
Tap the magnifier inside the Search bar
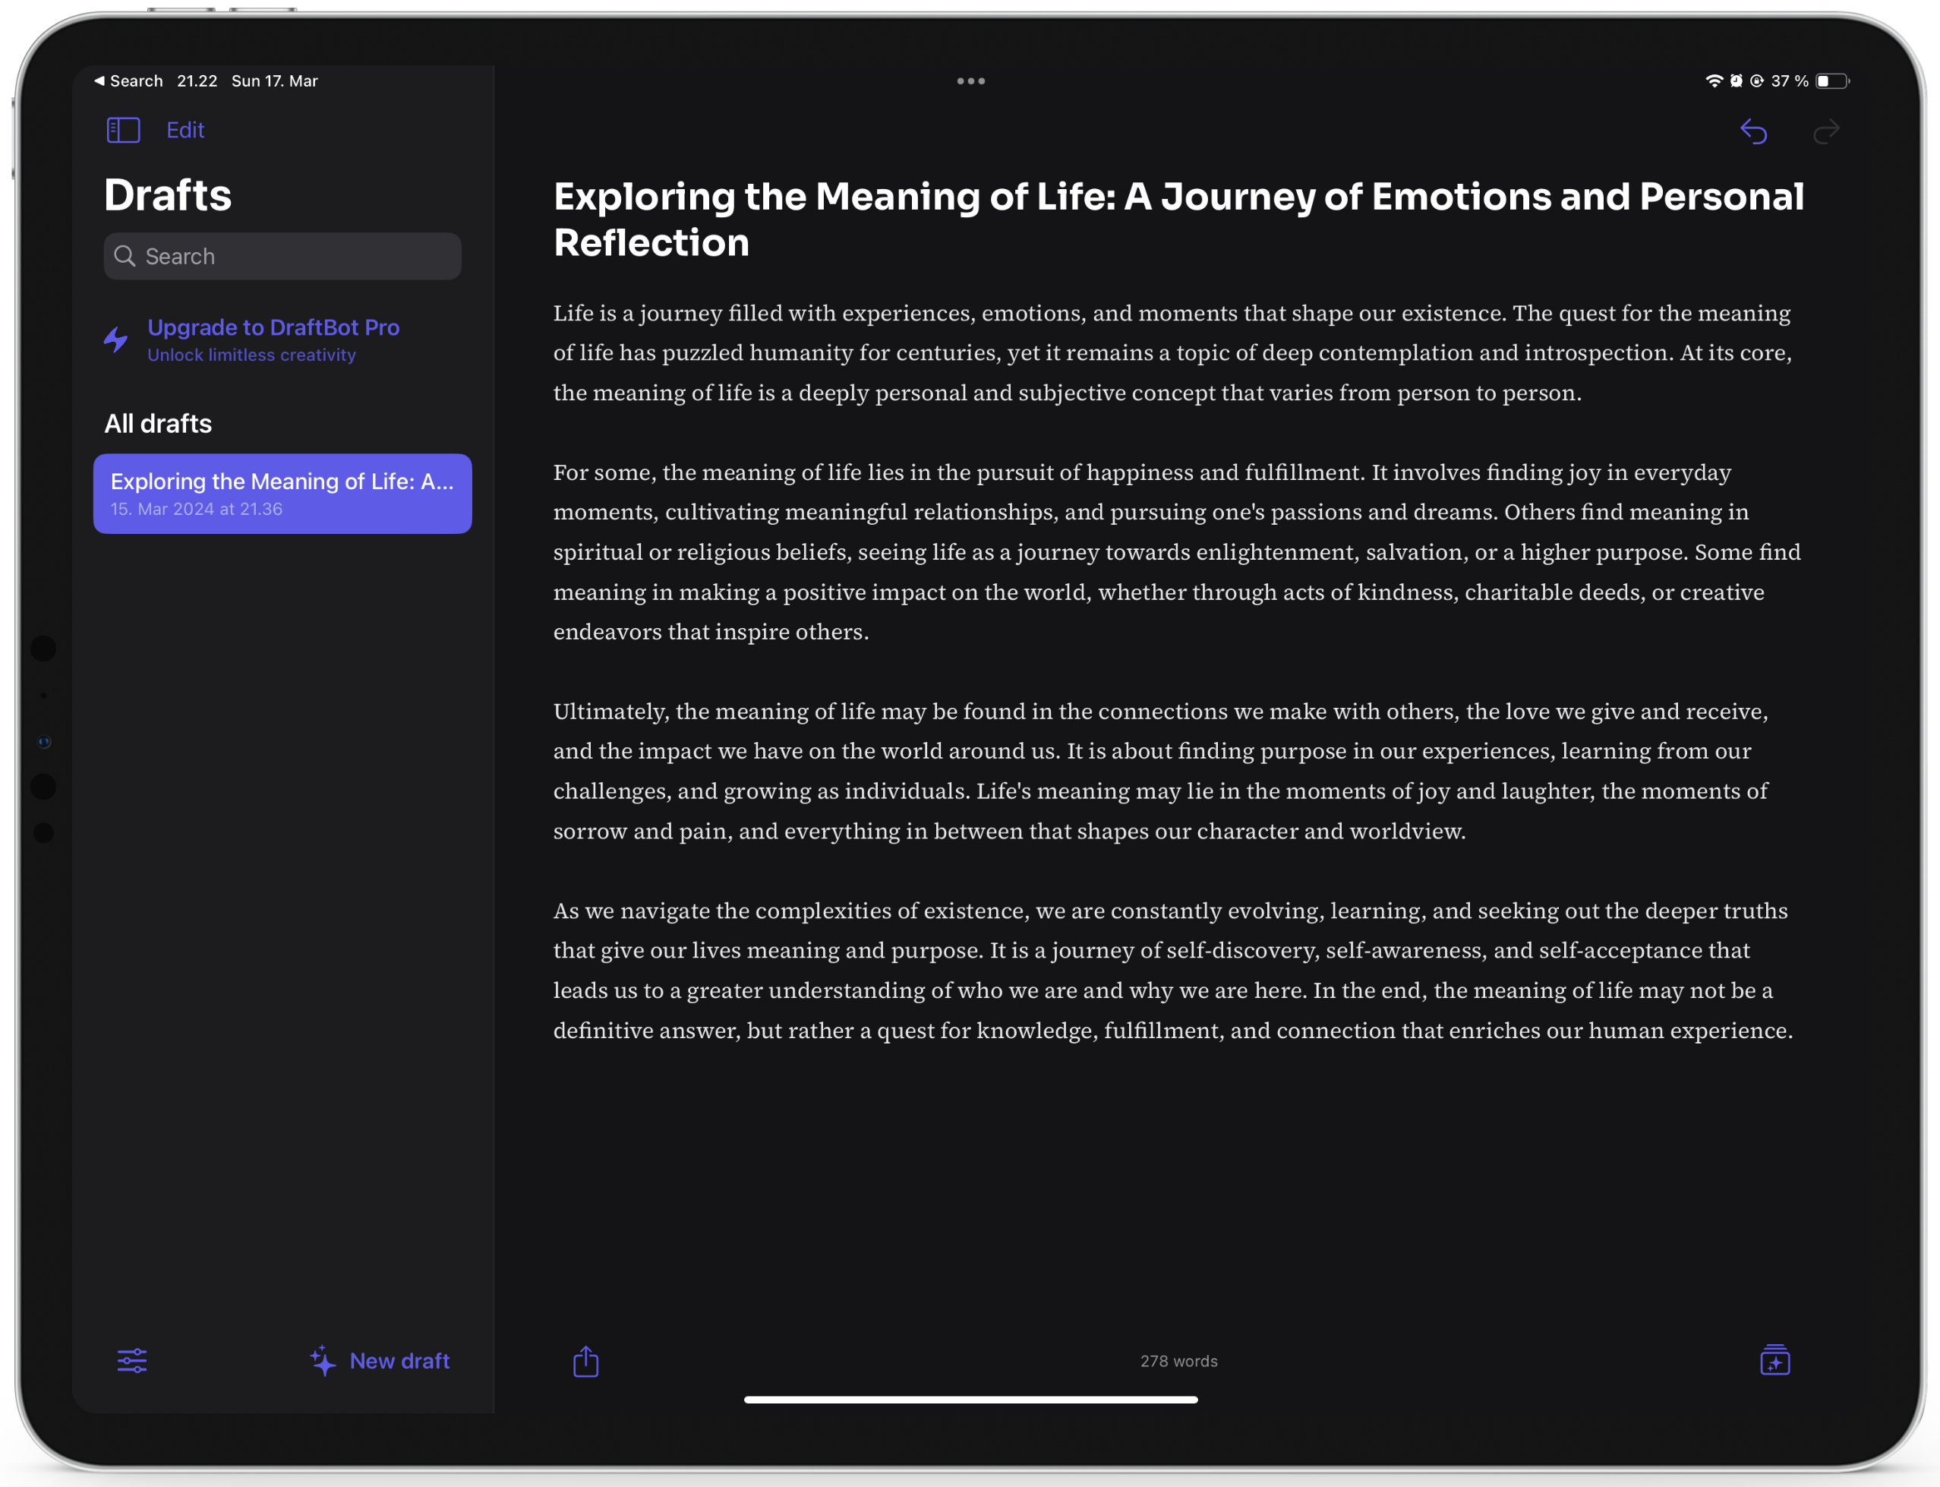(x=126, y=256)
